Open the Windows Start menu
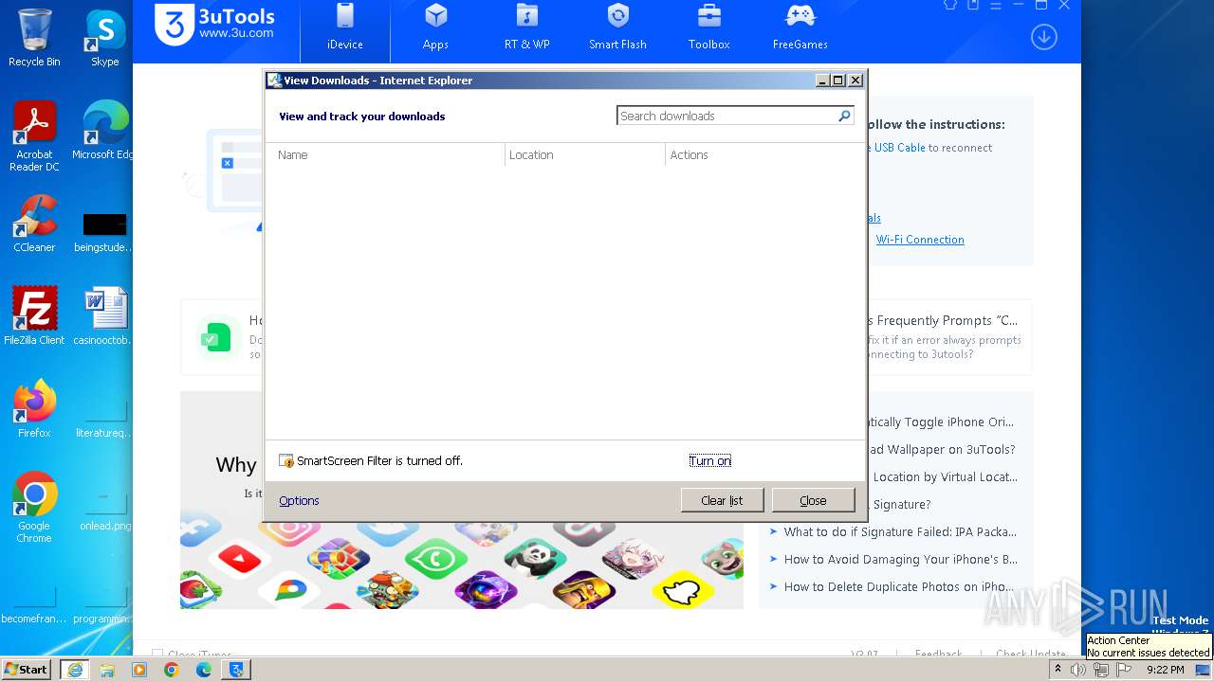Screen dimensions: 1214x682 point(26,669)
